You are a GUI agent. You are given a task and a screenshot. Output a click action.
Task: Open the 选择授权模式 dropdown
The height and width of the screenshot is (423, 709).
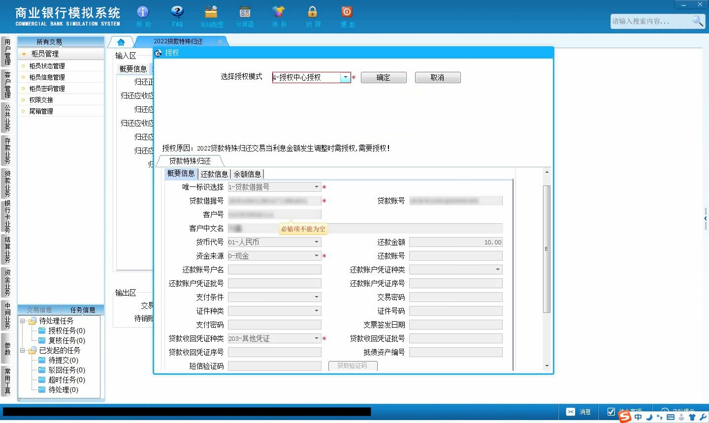[x=345, y=77]
